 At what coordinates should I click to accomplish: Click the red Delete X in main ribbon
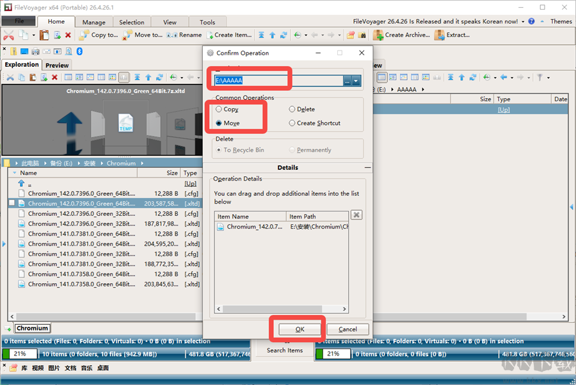point(68,35)
